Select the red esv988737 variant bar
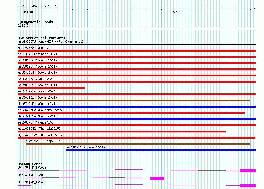This screenshot has width=264, height=189. click(136, 125)
